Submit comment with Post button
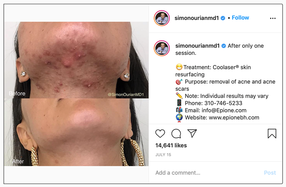Image resolution: width=286 pixels, height=187 pixels. click(270, 172)
